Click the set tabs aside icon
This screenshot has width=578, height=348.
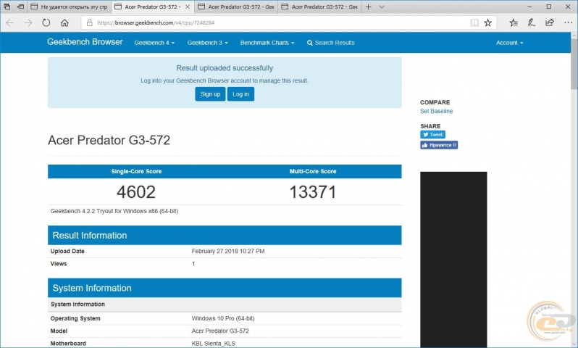(20, 7)
